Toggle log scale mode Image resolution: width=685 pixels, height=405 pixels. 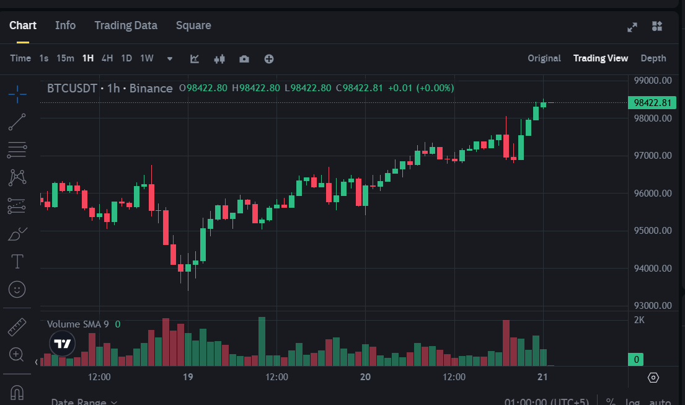(x=632, y=401)
